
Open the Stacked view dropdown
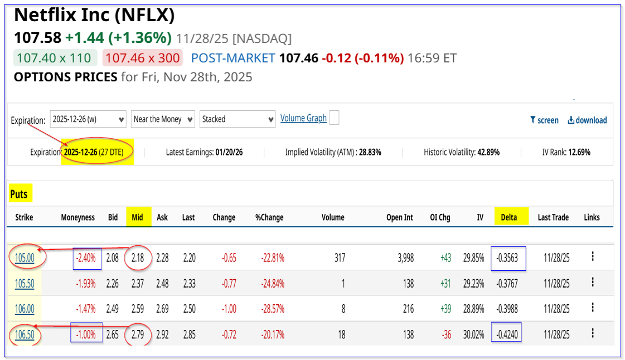click(238, 119)
